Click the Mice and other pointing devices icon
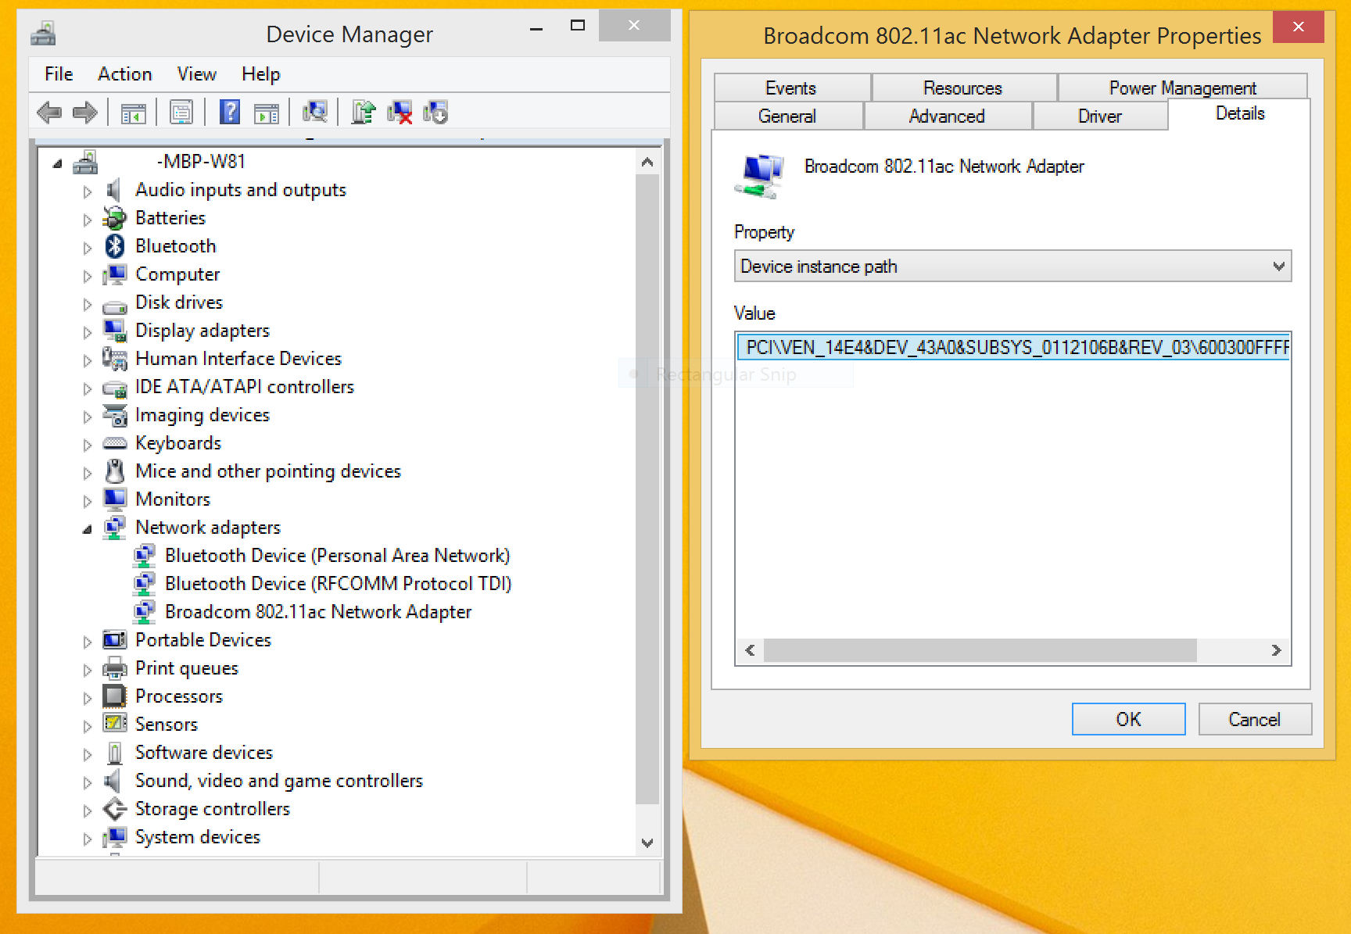Screen dimensions: 1351x934 coord(115,471)
